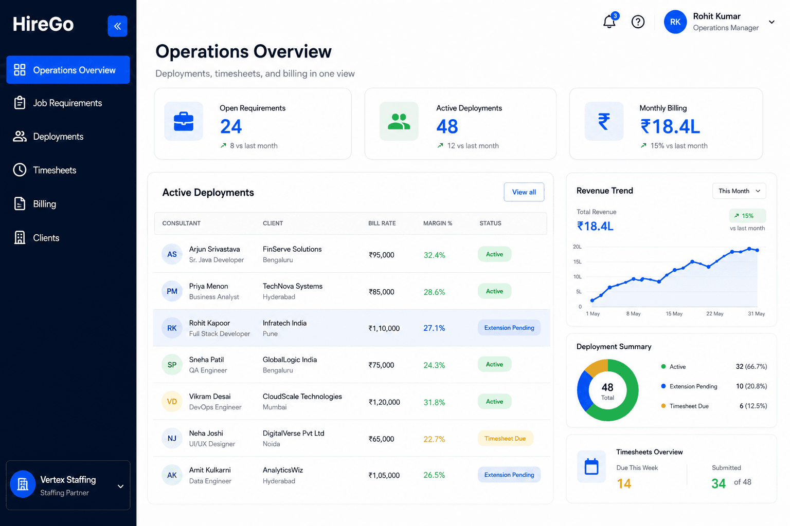Click the AK avatar for Amit Kulkarni

(172, 475)
